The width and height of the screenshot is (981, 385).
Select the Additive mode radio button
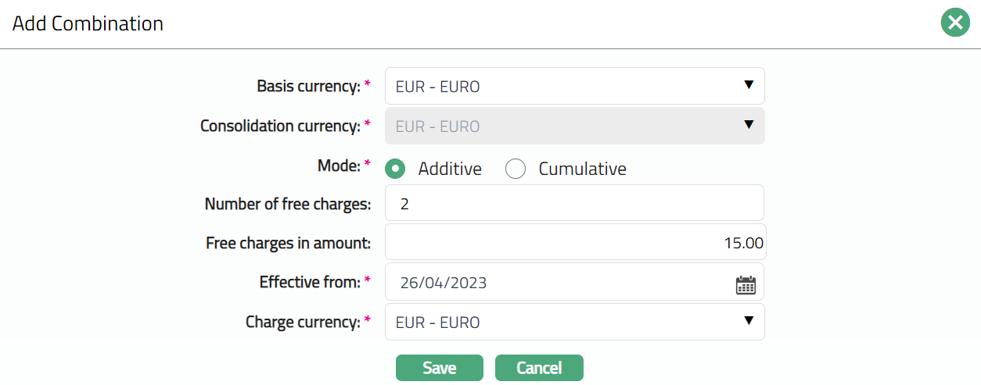pos(395,169)
